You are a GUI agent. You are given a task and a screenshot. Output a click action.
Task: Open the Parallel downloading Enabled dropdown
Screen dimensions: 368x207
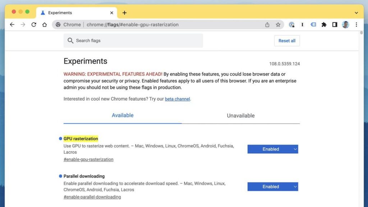273,187
